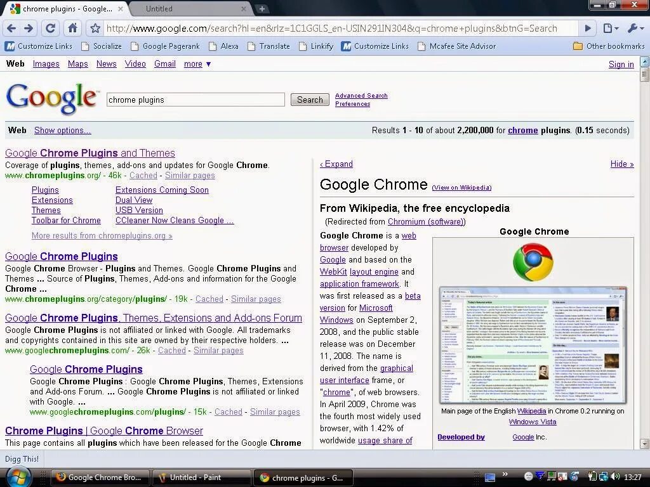Show hidden tray icons chevron
The height and width of the screenshot is (487, 650).
point(505,474)
